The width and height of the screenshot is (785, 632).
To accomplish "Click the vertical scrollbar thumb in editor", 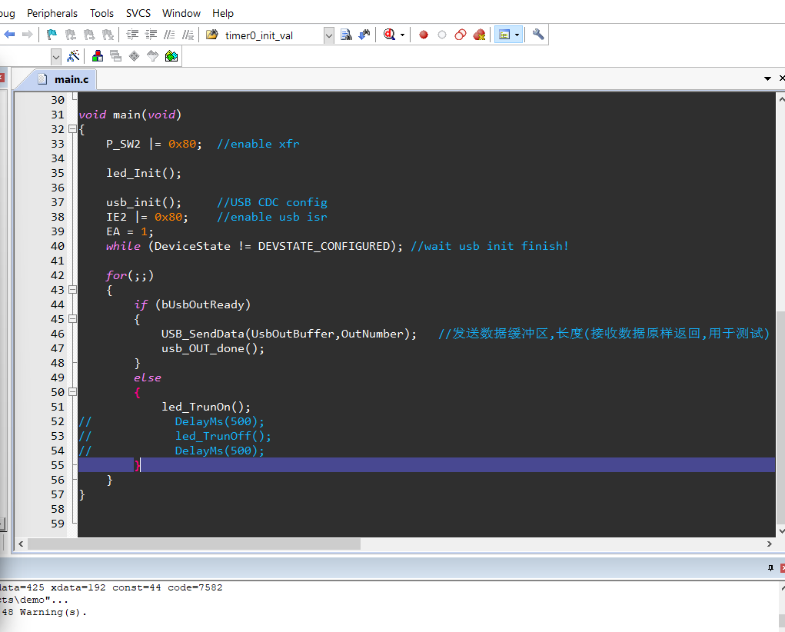I will [x=781, y=417].
